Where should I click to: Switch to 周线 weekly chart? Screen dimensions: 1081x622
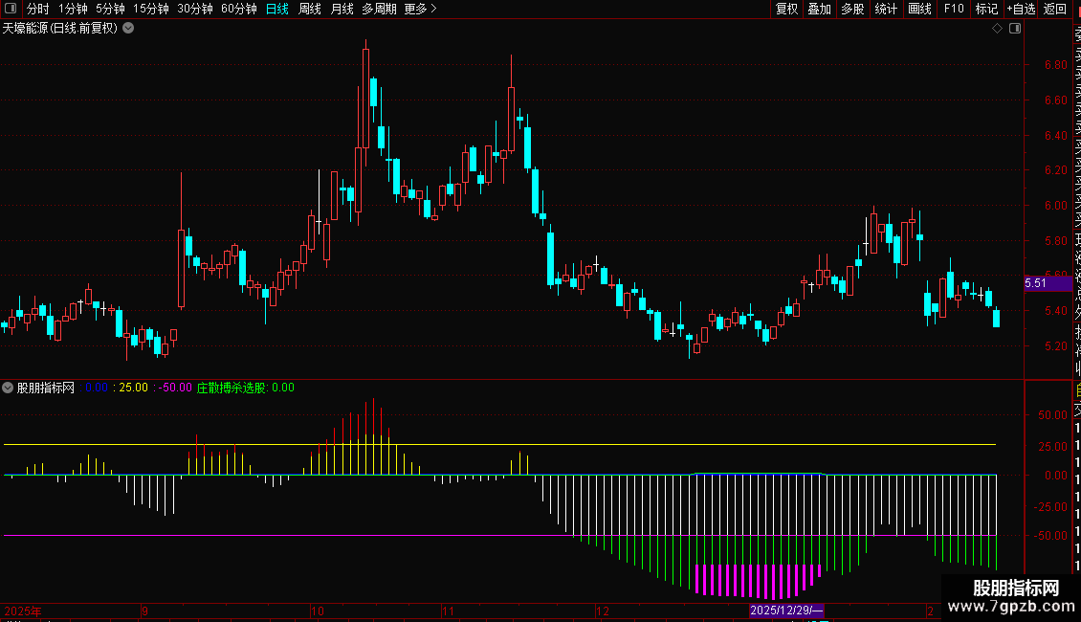coord(310,9)
